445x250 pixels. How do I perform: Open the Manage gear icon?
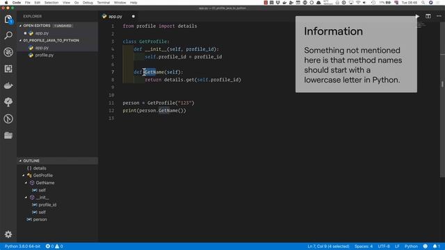[8, 234]
